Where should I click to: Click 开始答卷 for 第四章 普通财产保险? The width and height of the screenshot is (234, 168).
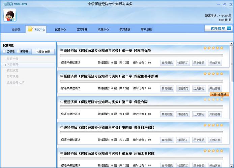tap(215, 140)
